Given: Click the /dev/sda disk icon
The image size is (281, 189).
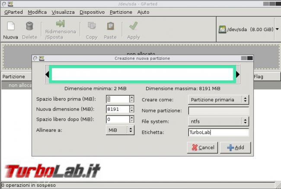Looking at the screenshot, I should (222, 29).
